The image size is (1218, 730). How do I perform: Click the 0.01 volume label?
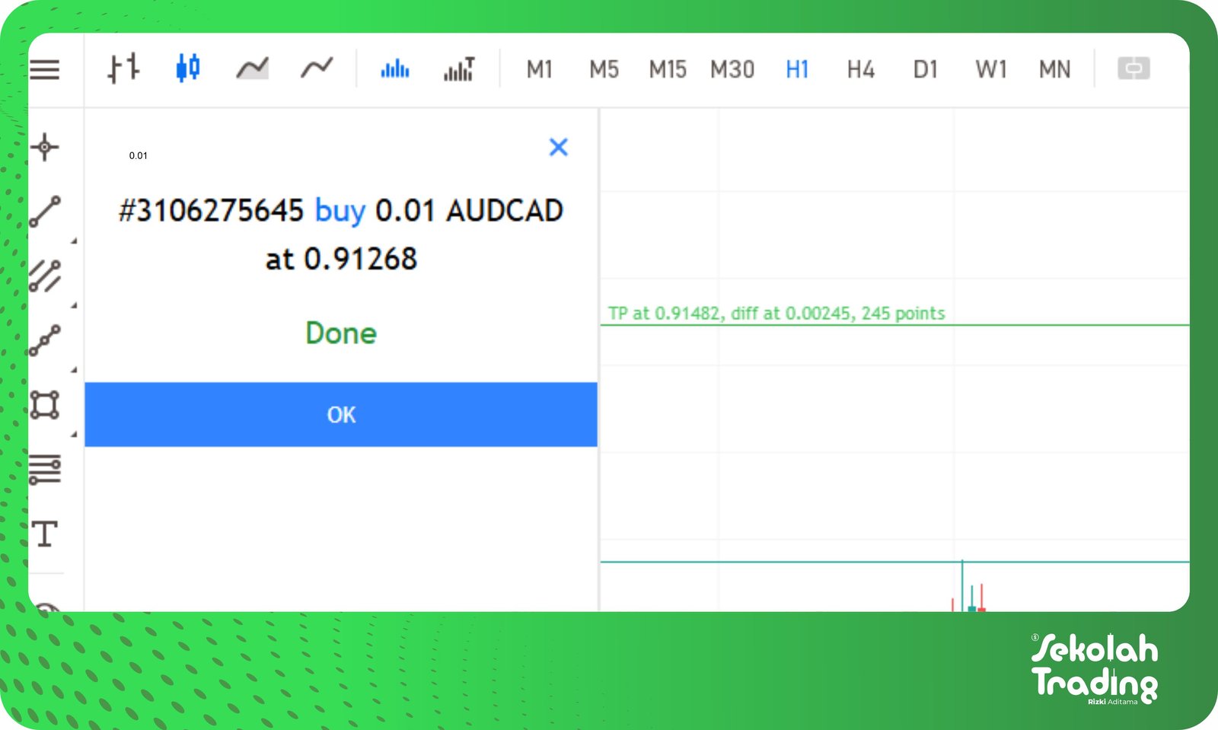click(x=139, y=155)
